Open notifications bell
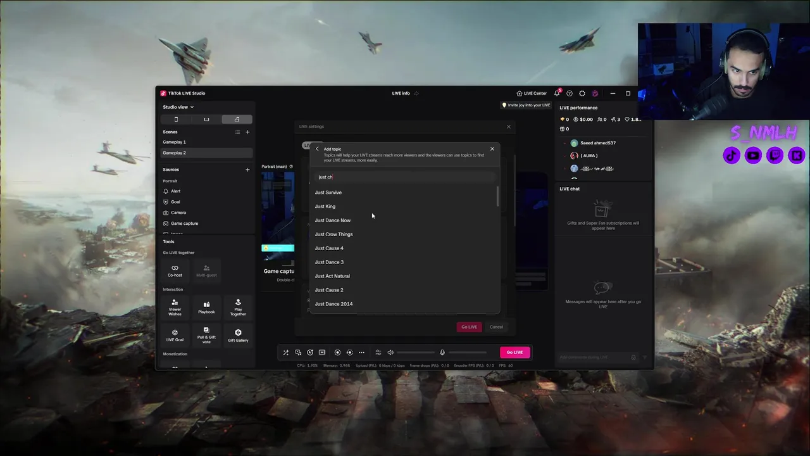The width and height of the screenshot is (810, 456). (x=557, y=93)
